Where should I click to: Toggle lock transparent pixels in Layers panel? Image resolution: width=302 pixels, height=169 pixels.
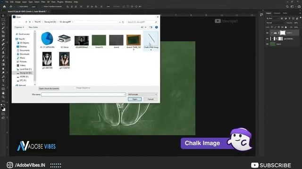click(x=272, y=27)
